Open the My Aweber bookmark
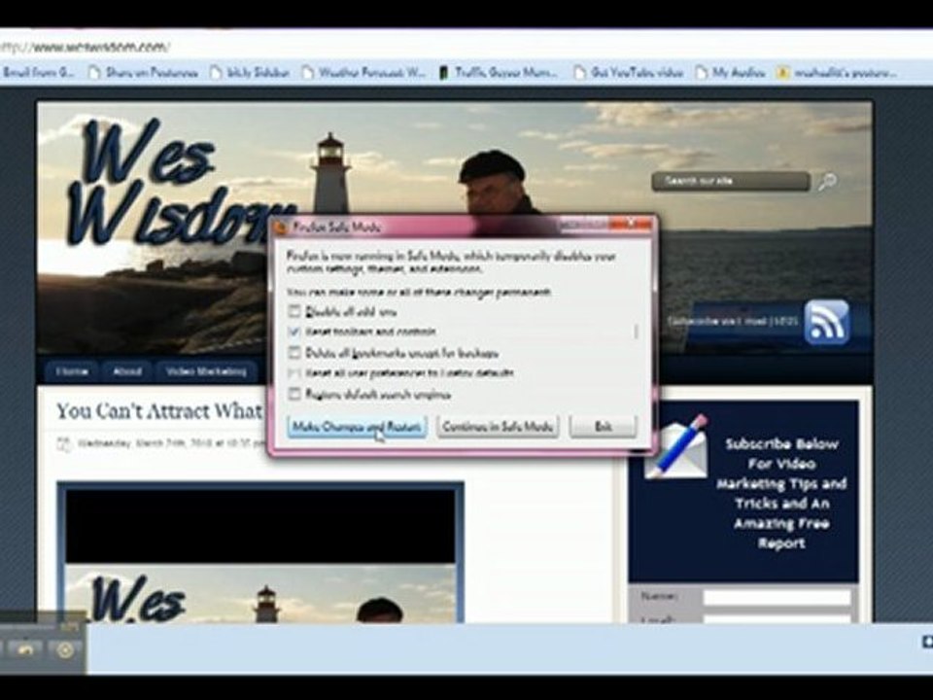Screen dimensions: 933x700 731,73
